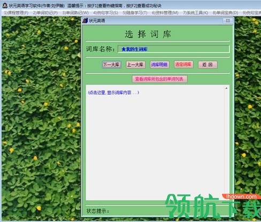Click the 上一大库 button
This screenshot has height=222, width=261.
(x=135, y=65)
